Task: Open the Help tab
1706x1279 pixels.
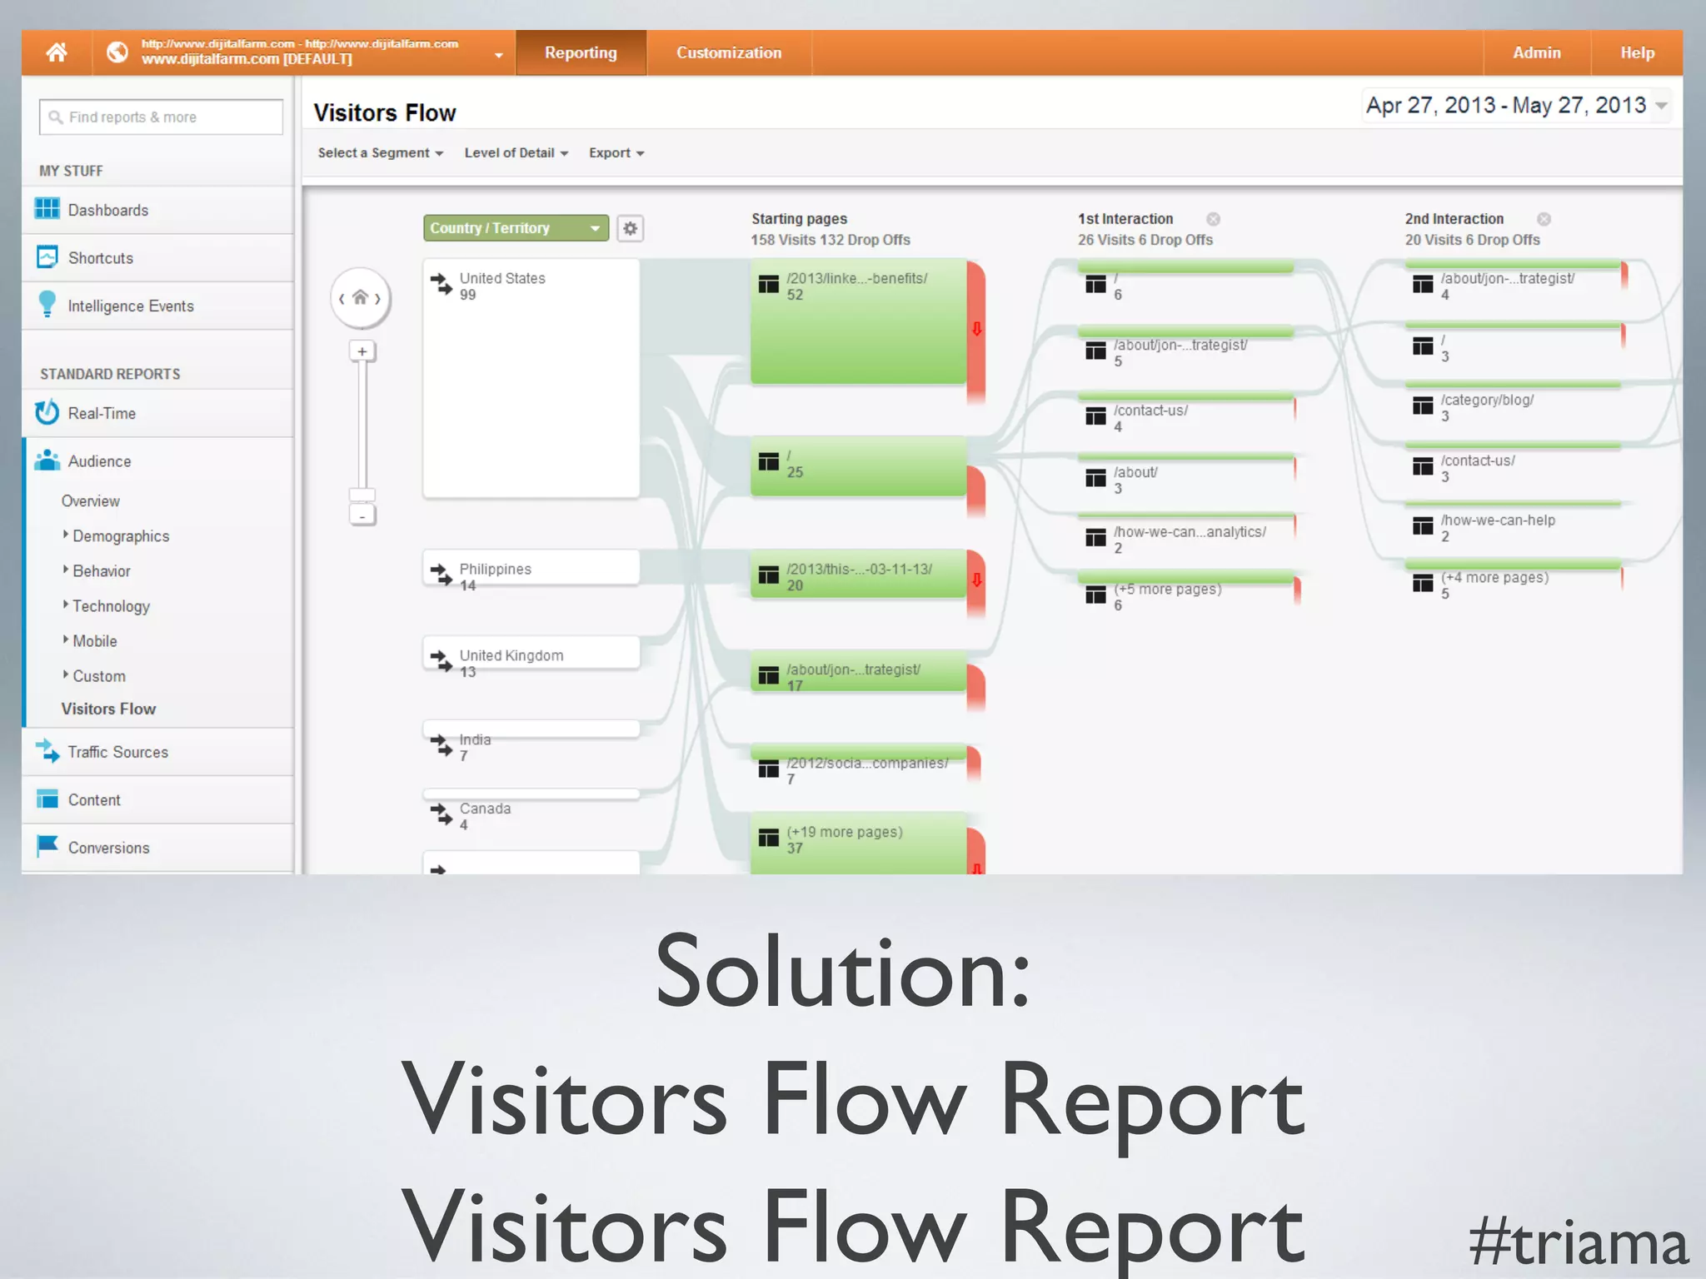Action: [x=1637, y=52]
